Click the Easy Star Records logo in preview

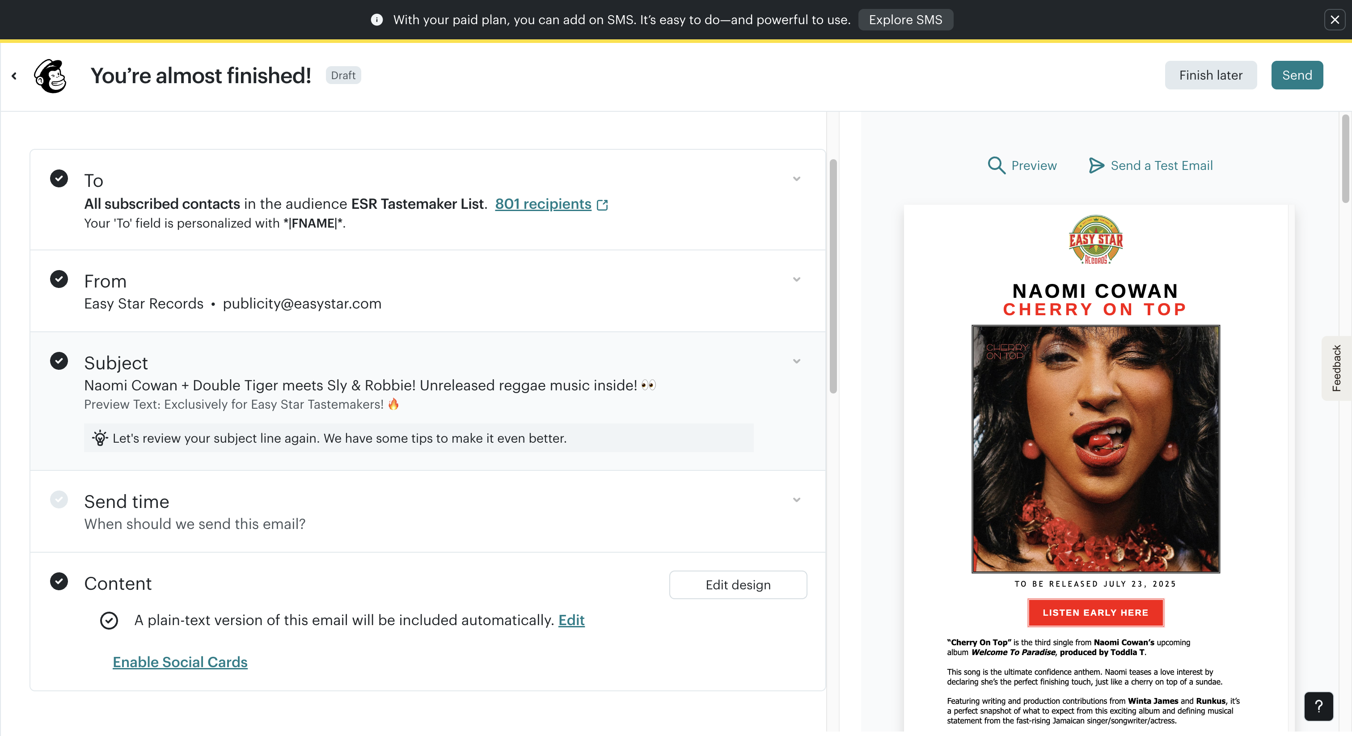(x=1095, y=240)
